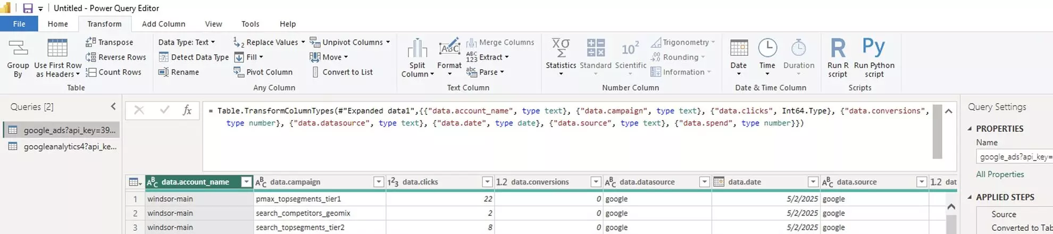The height and width of the screenshot is (234, 1053).
Task: Click Convert to List
Action: pyautogui.click(x=341, y=72)
